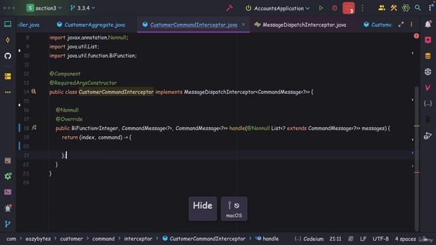Close the CustomerCommandInterceptor.java tab
This screenshot has width=436, height=245.
tap(243, 24)
